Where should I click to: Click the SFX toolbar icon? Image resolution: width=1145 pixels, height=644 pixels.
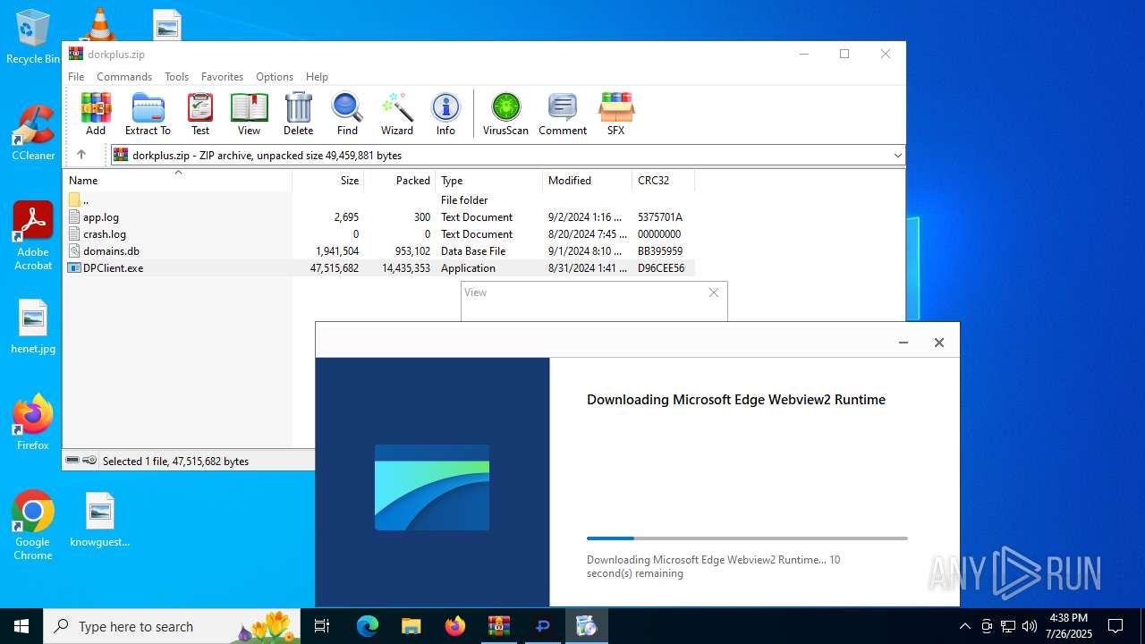tap(615, 114)
